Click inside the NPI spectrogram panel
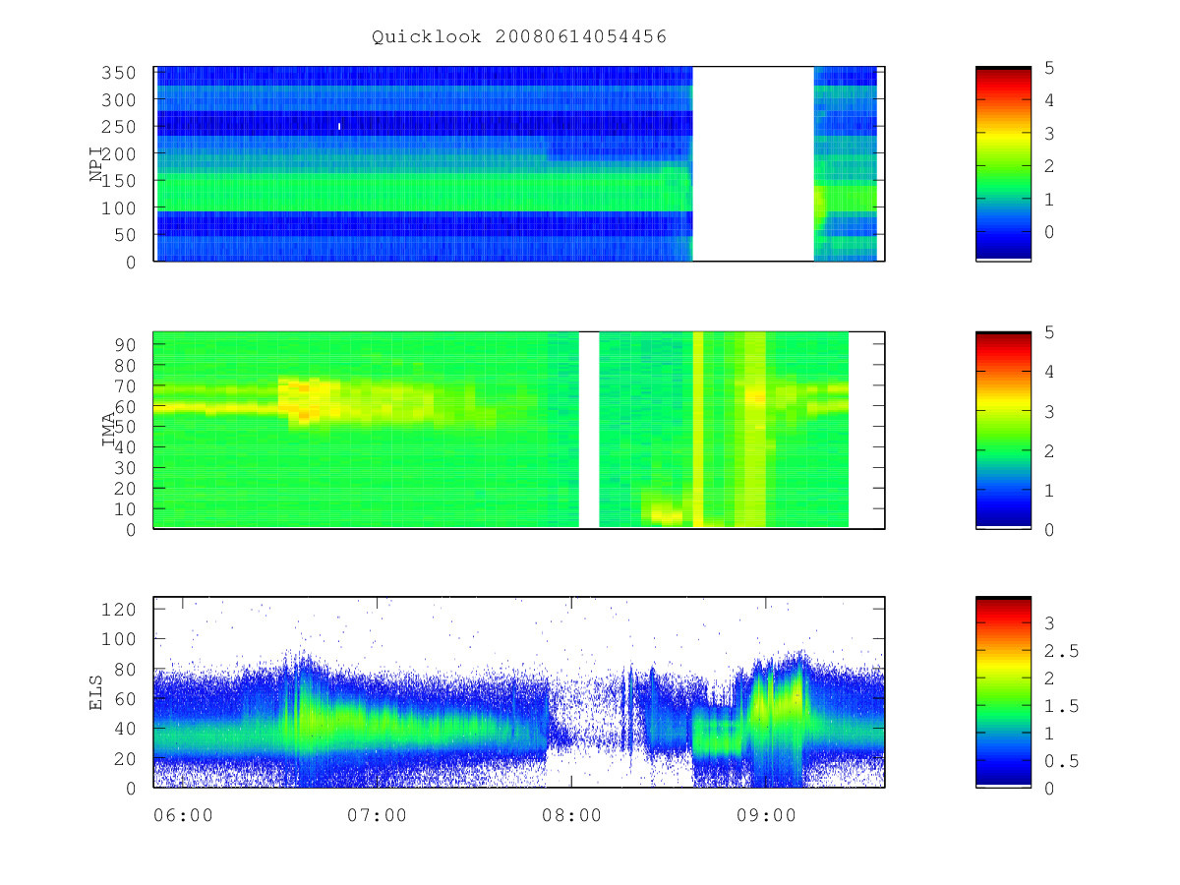The width and height of the screenshot is (1180, 885). pos(519,163)
